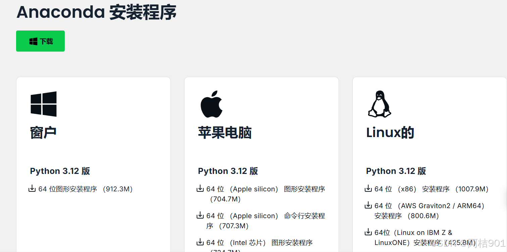
Task: Click the green 下载 download button
Action: [x=40, y=41]
